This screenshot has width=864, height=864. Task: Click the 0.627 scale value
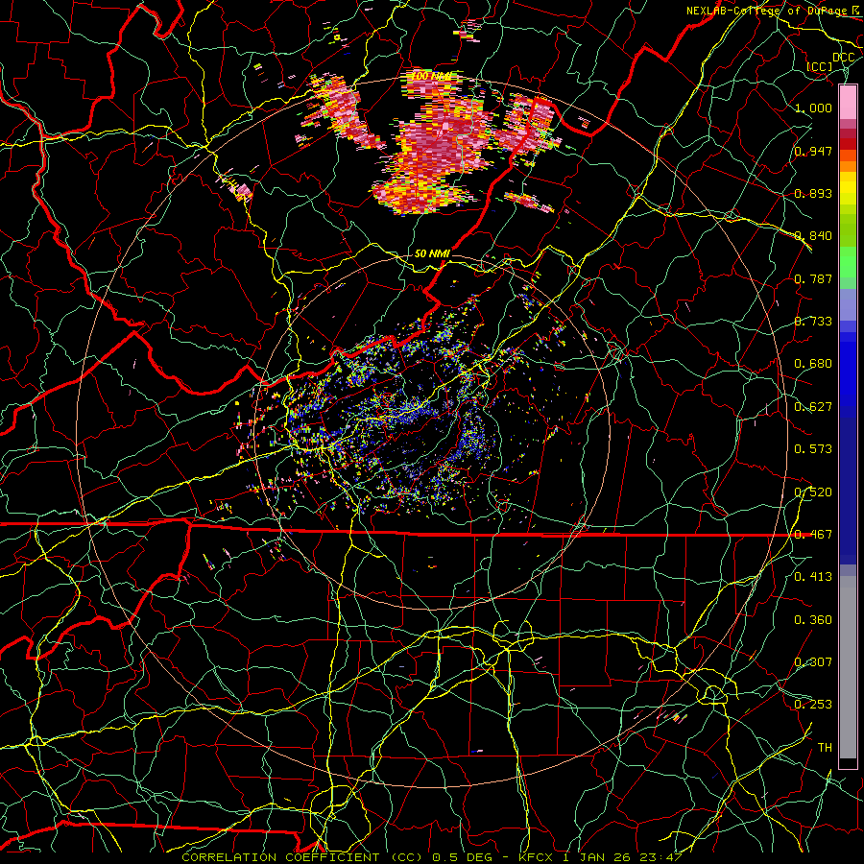tap(813, 407)
